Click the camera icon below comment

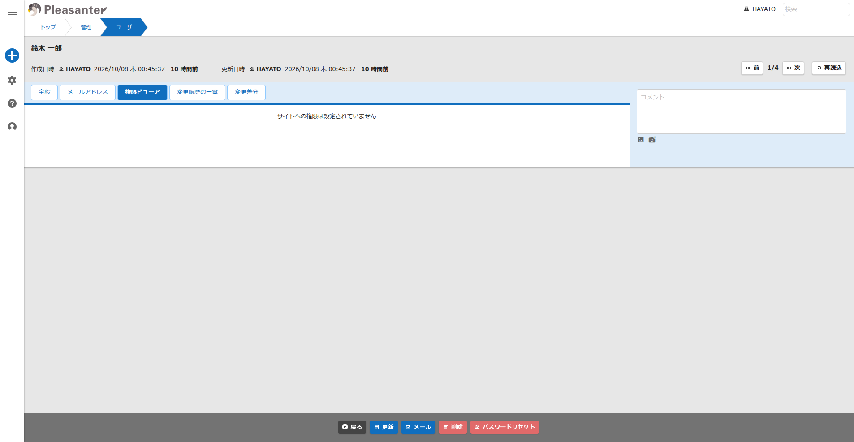click(652, 140)
